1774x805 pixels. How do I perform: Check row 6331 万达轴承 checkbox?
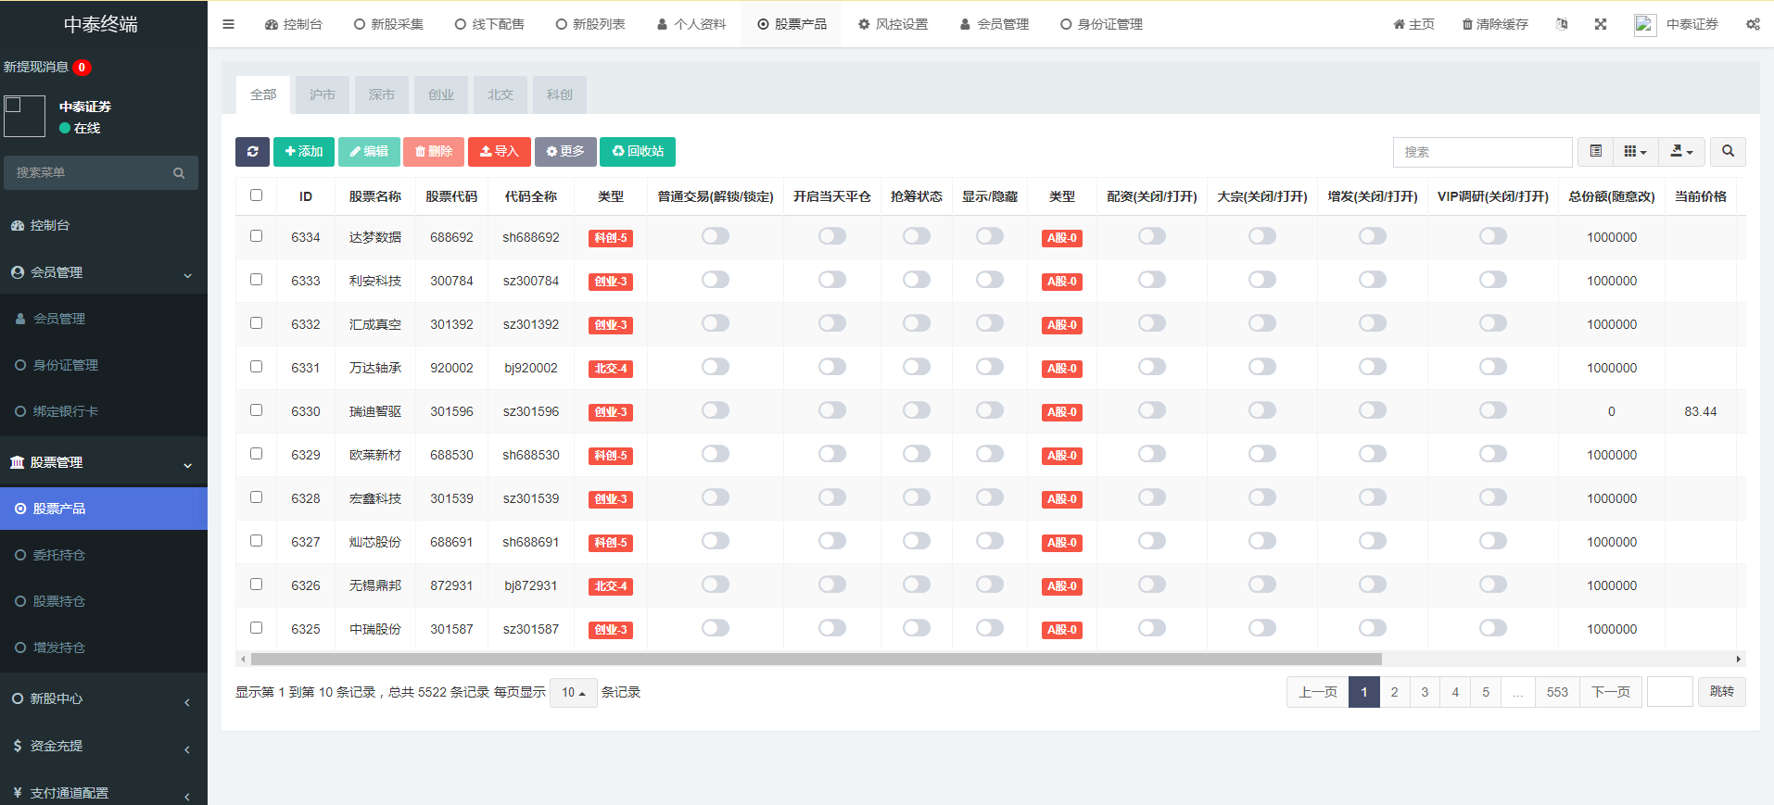pyautogui.click(x=257, y=367)
